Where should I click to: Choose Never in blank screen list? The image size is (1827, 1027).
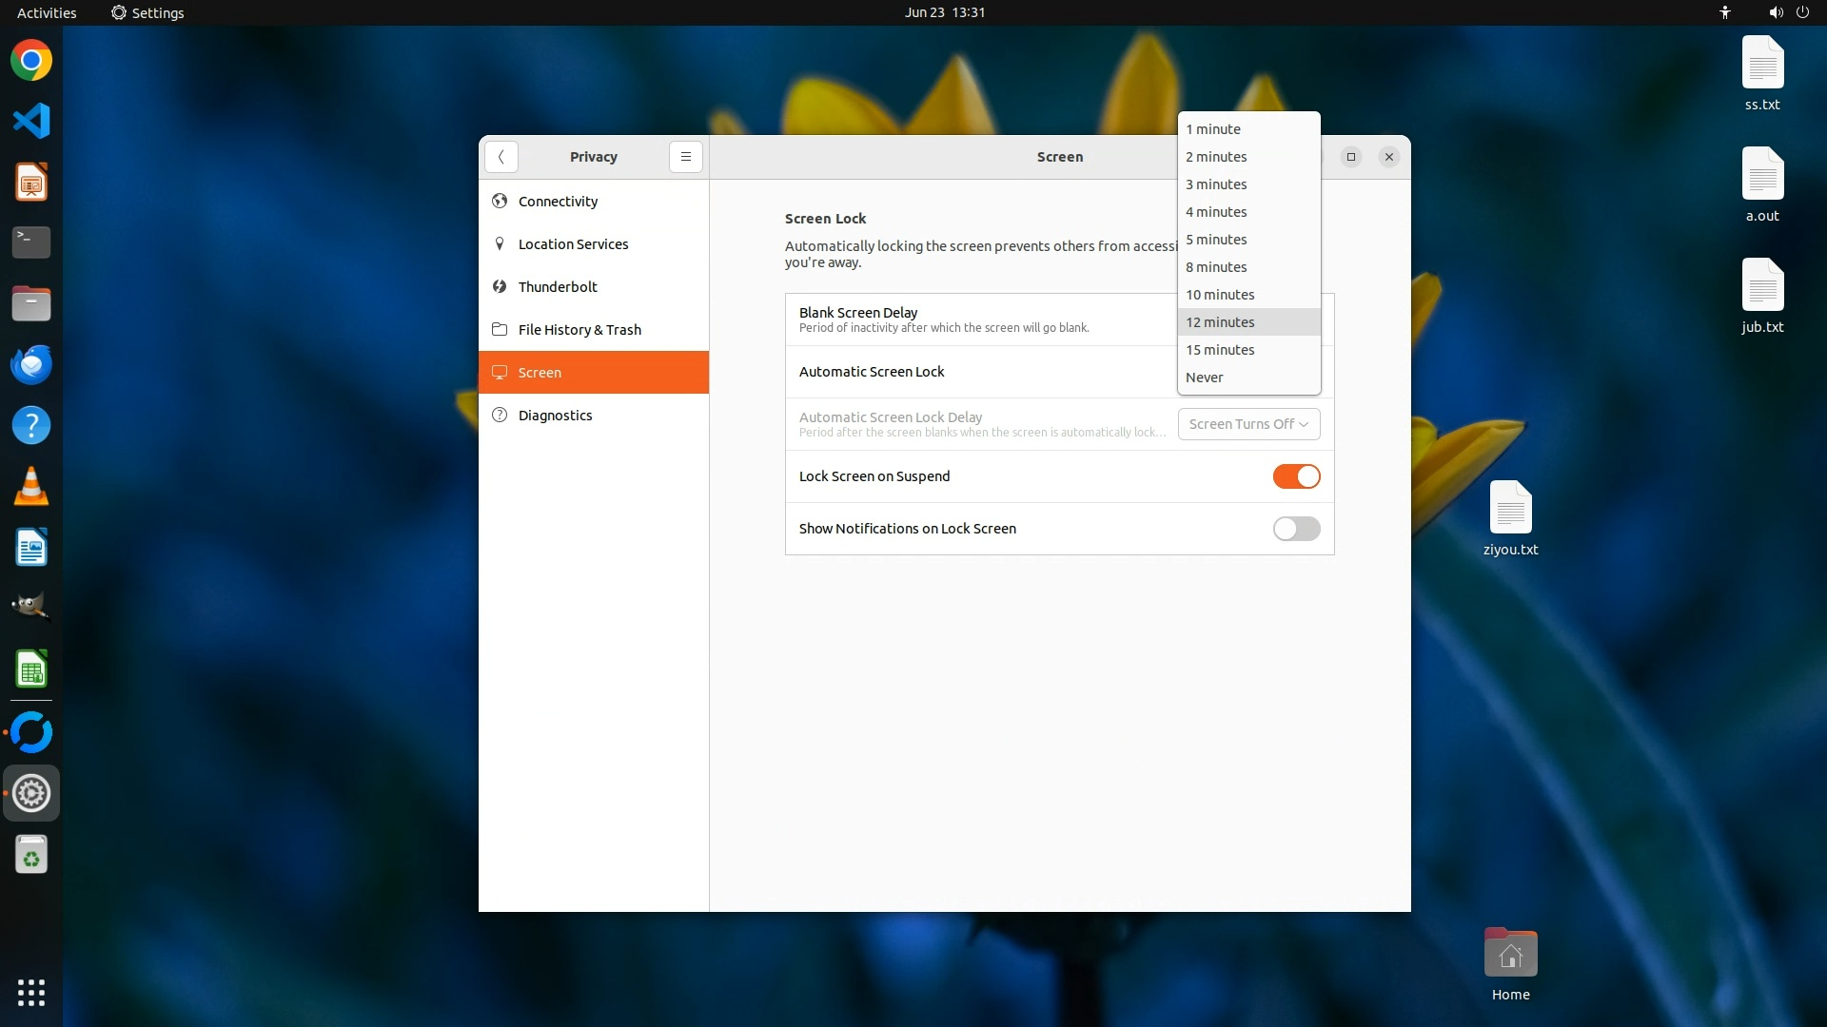coord(1205,378)
